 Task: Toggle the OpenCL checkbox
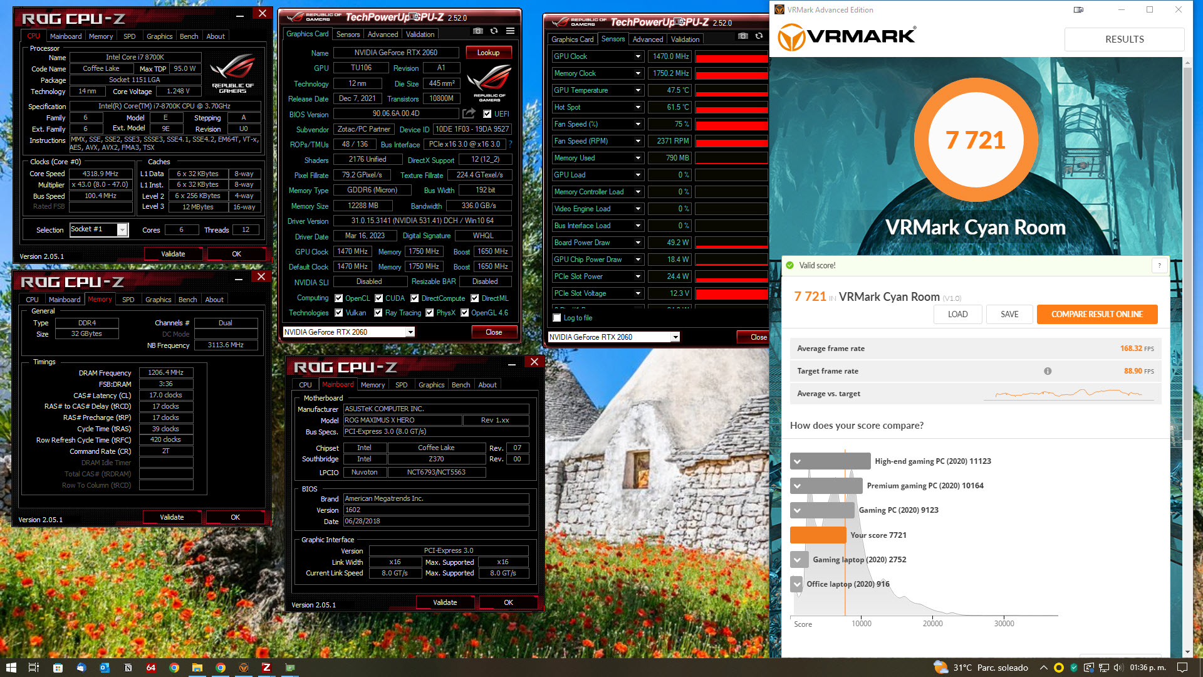(x=339, y=298)
